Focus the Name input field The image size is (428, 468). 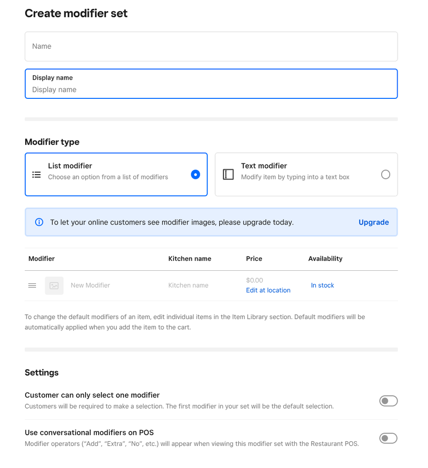click(211, 46)
